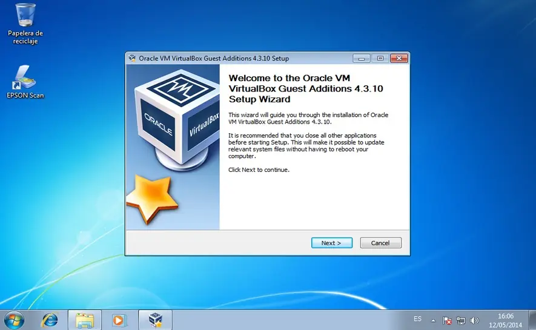Click the network tray icon

coord(460,320)
